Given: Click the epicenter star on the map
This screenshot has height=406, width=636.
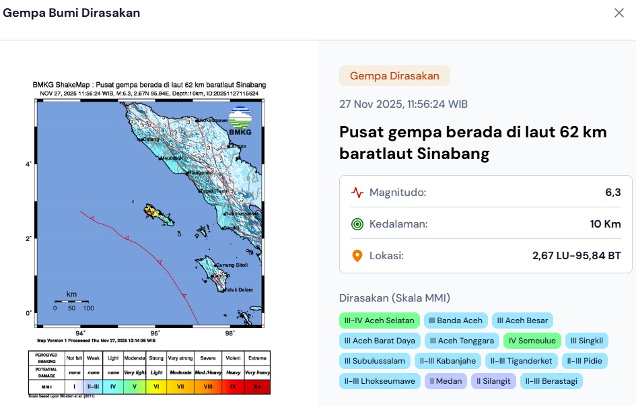Looking at the screenshot, I should coord(147,211).
